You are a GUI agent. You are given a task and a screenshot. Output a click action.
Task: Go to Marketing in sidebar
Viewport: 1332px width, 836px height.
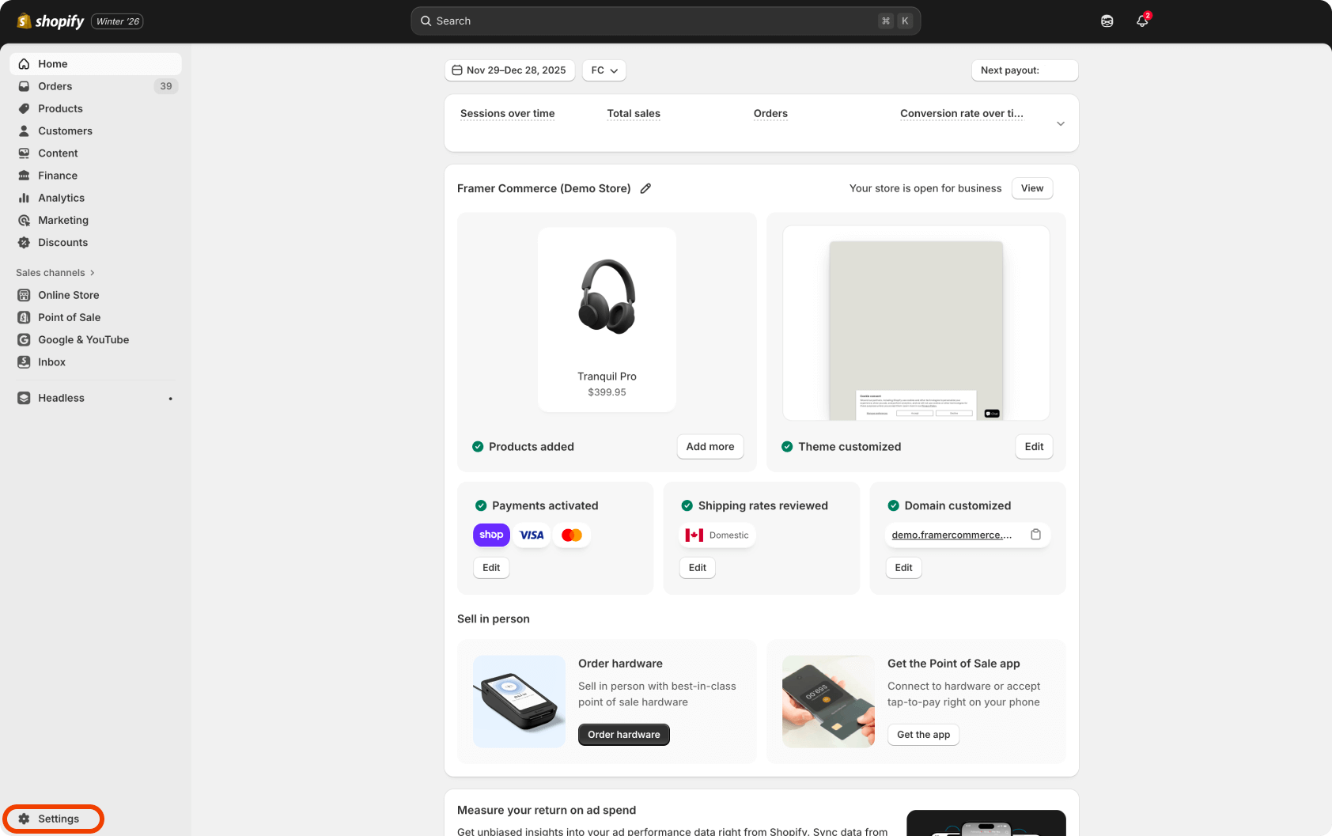coord(95,220)
